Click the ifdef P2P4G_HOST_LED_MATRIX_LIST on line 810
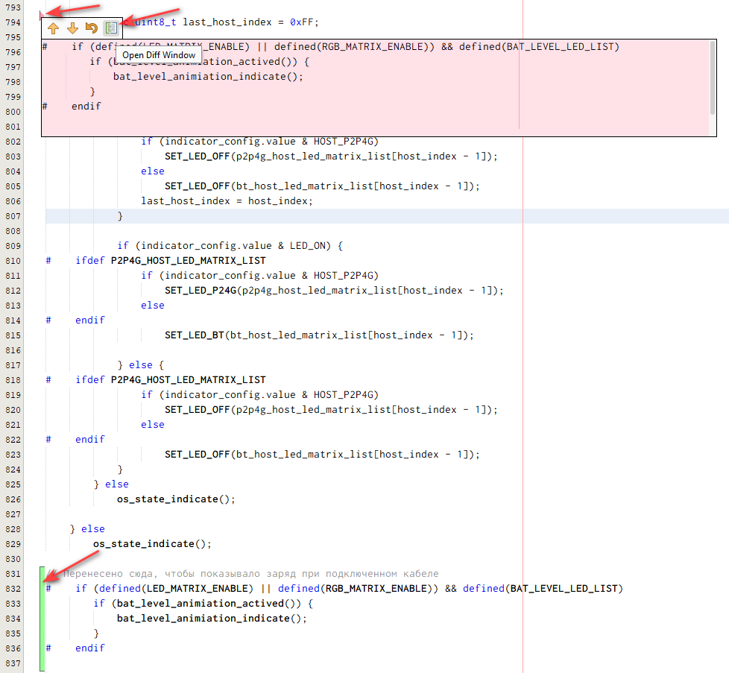Viewport: 729px width, 673px height. [x=170, y=261]
